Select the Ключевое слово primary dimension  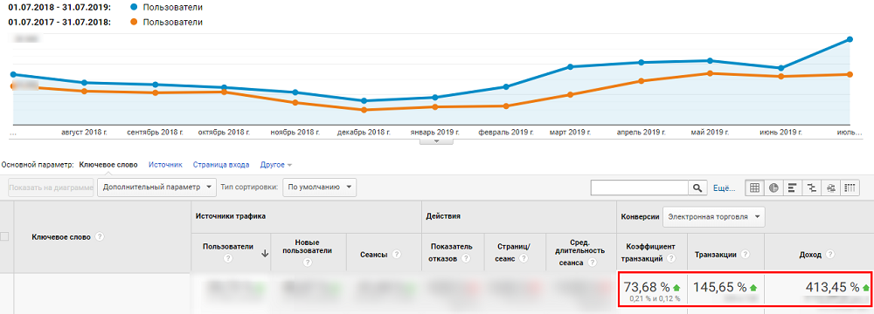[x=108, y=165]
